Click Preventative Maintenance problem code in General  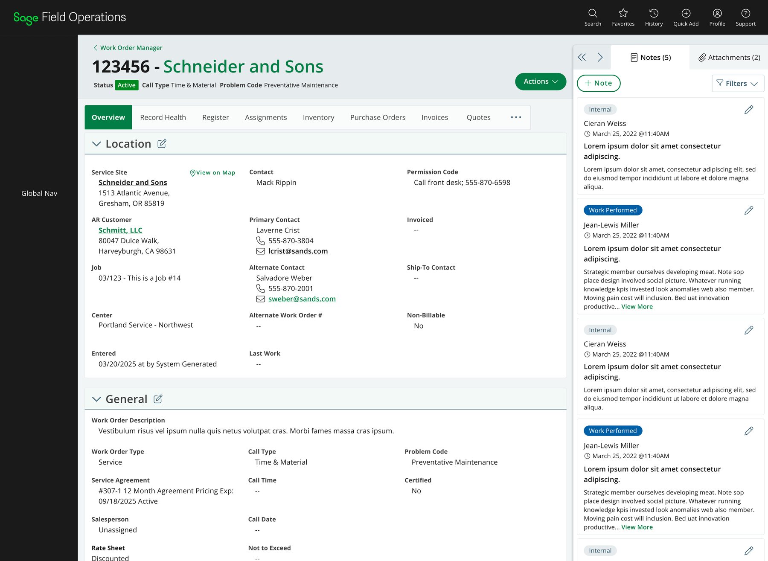(x=454, y=462)
